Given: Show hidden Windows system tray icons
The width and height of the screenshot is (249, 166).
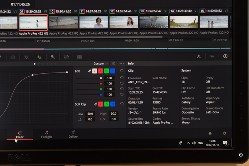Looking at the screenshot, I should [188, 143].
